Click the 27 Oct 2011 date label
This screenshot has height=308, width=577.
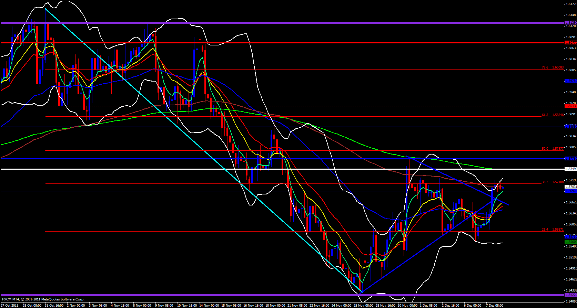pyautogui.click(x=10, y=306)
